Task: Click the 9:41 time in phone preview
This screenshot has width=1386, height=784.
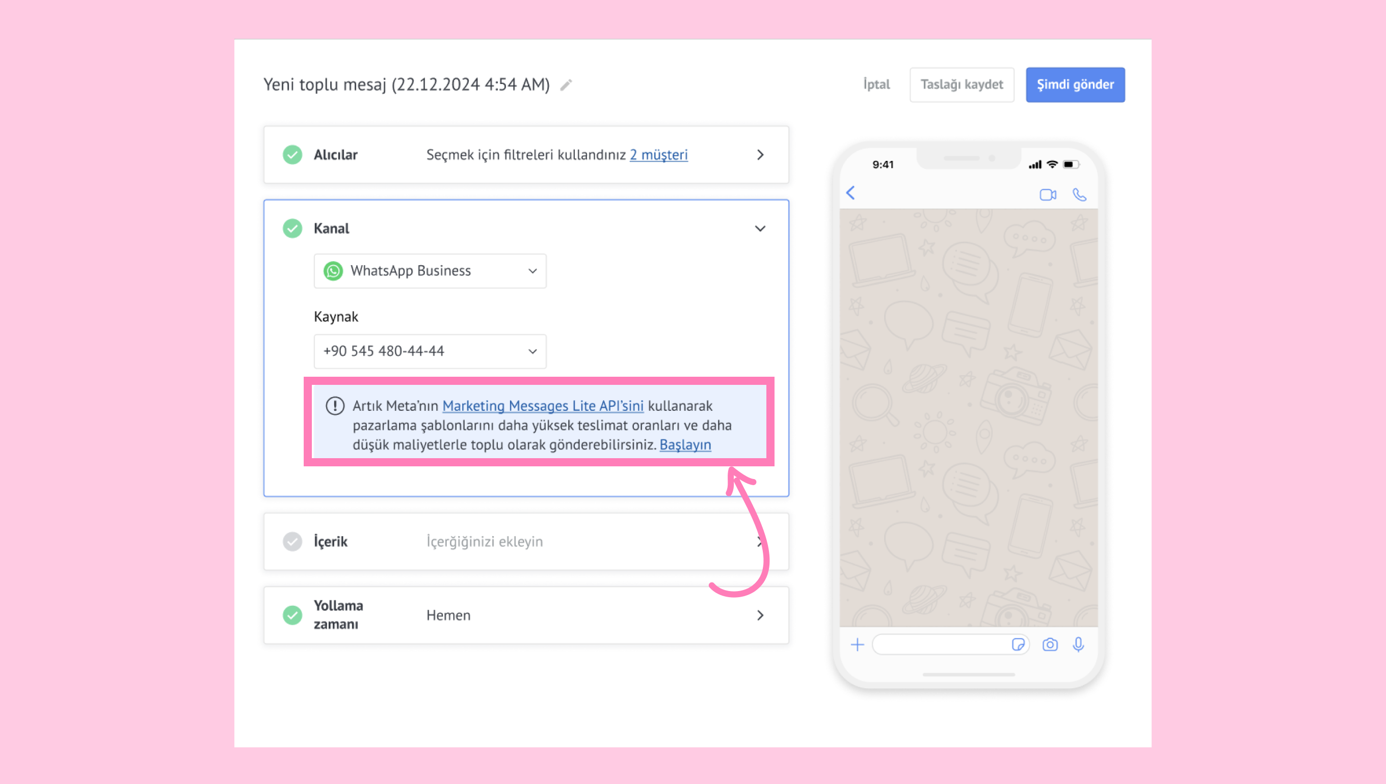Action: click(x=883, y=165)
